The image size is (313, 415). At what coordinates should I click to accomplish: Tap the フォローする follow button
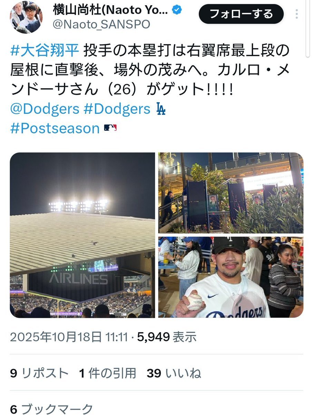(241, 14)
